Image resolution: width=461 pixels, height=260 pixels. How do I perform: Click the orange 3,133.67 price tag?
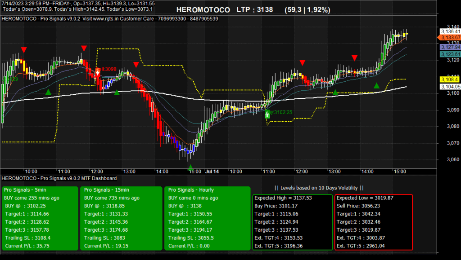[x=450, y=38]
